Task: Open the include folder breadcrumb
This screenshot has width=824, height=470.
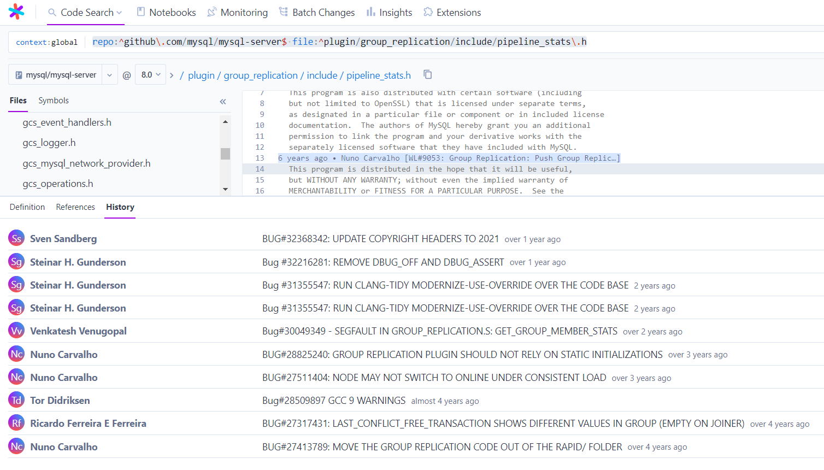Action: coord(322,75)
